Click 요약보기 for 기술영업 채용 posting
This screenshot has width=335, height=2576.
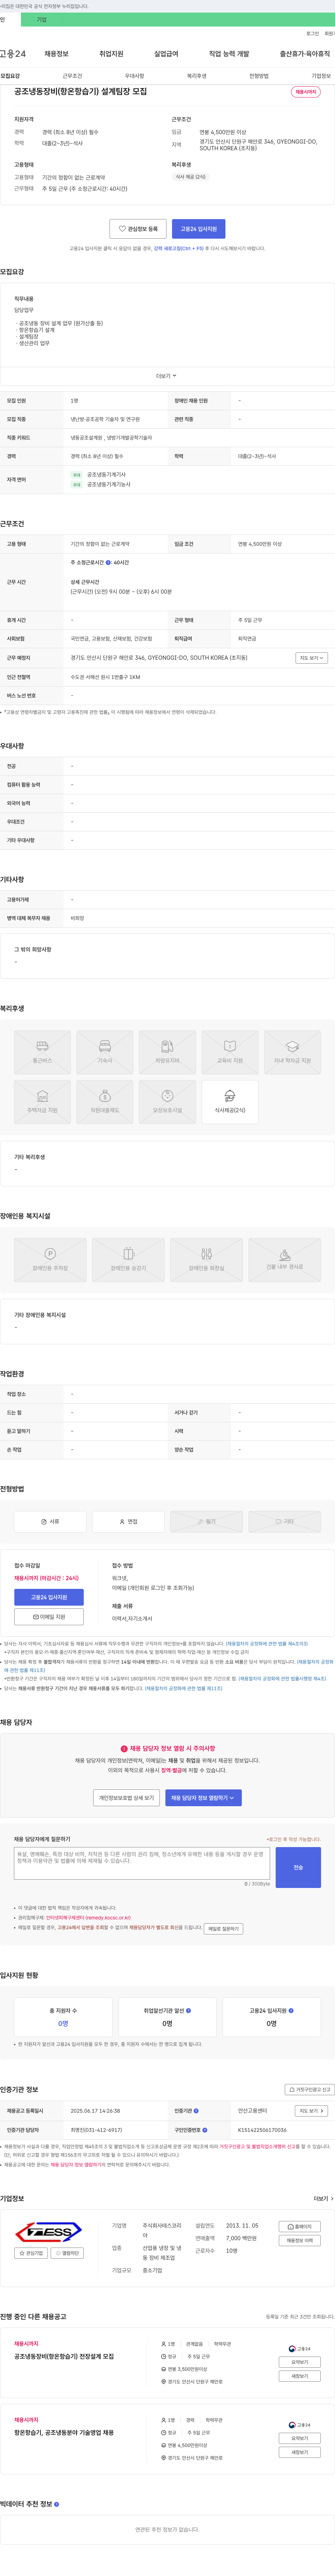pyautogui.click(x=300, y=2438)
